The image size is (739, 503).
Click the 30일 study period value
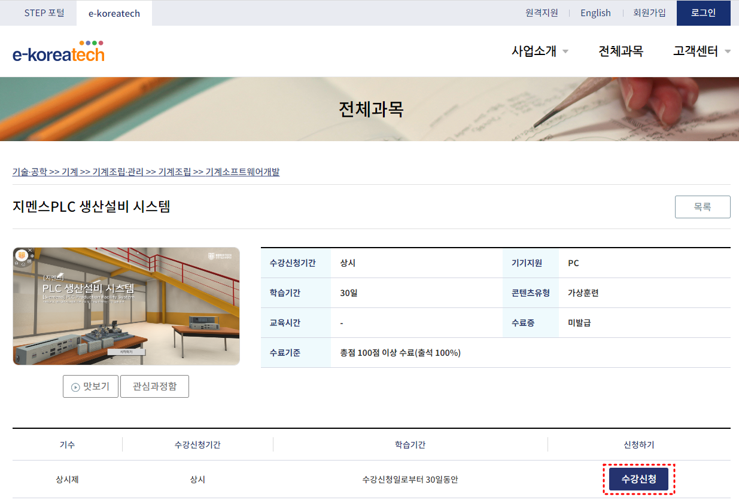click(x=348, y=293)
